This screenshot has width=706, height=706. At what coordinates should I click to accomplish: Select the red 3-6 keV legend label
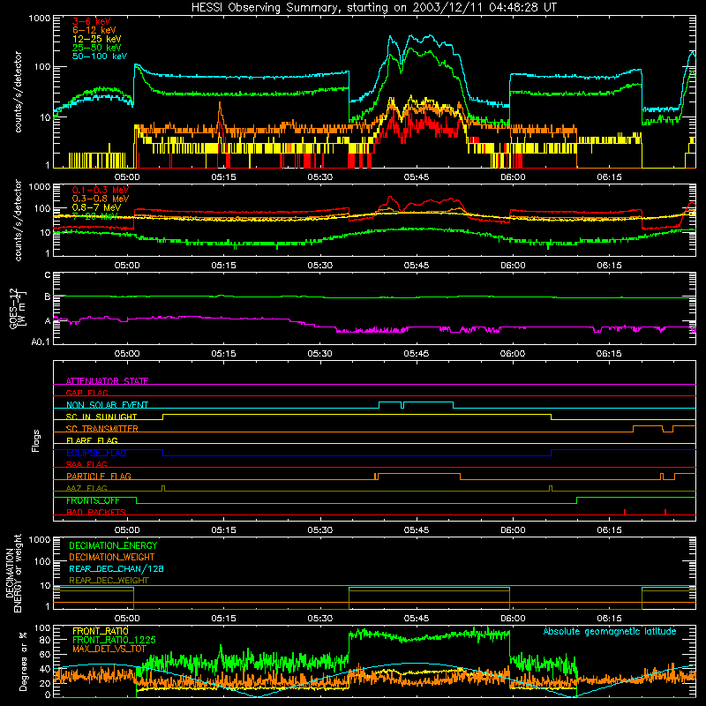coord(92,21)
